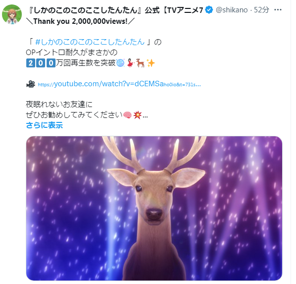The width and height of the screenshot is (296, 284).
Task: Click the deer emoji in the tweet
Action: pos(140,63)
